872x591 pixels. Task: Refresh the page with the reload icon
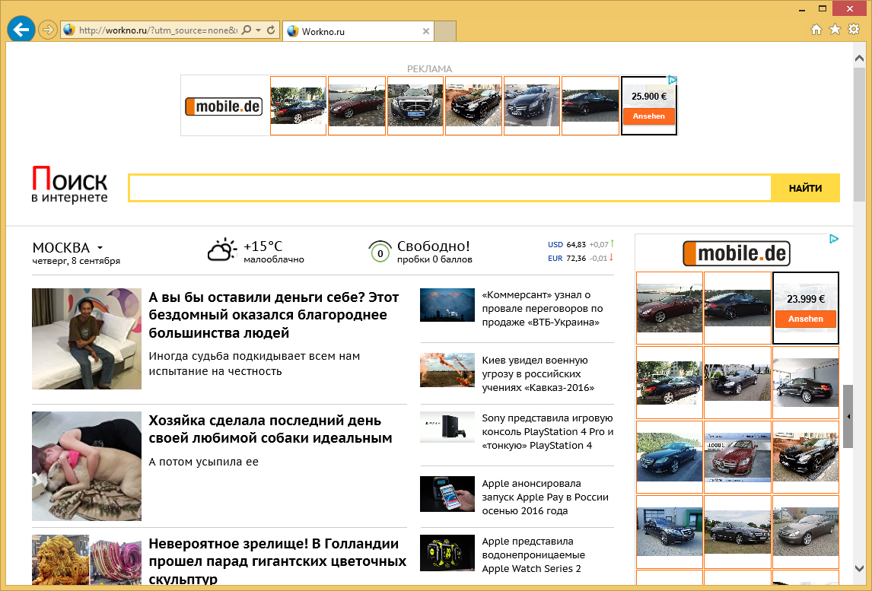(x=270, y=30)
